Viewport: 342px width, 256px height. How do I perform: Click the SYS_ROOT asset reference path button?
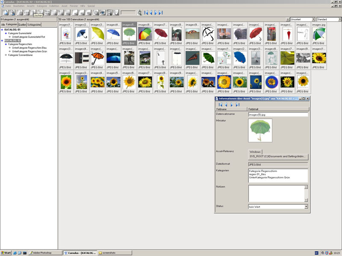[x=278, y=157]
